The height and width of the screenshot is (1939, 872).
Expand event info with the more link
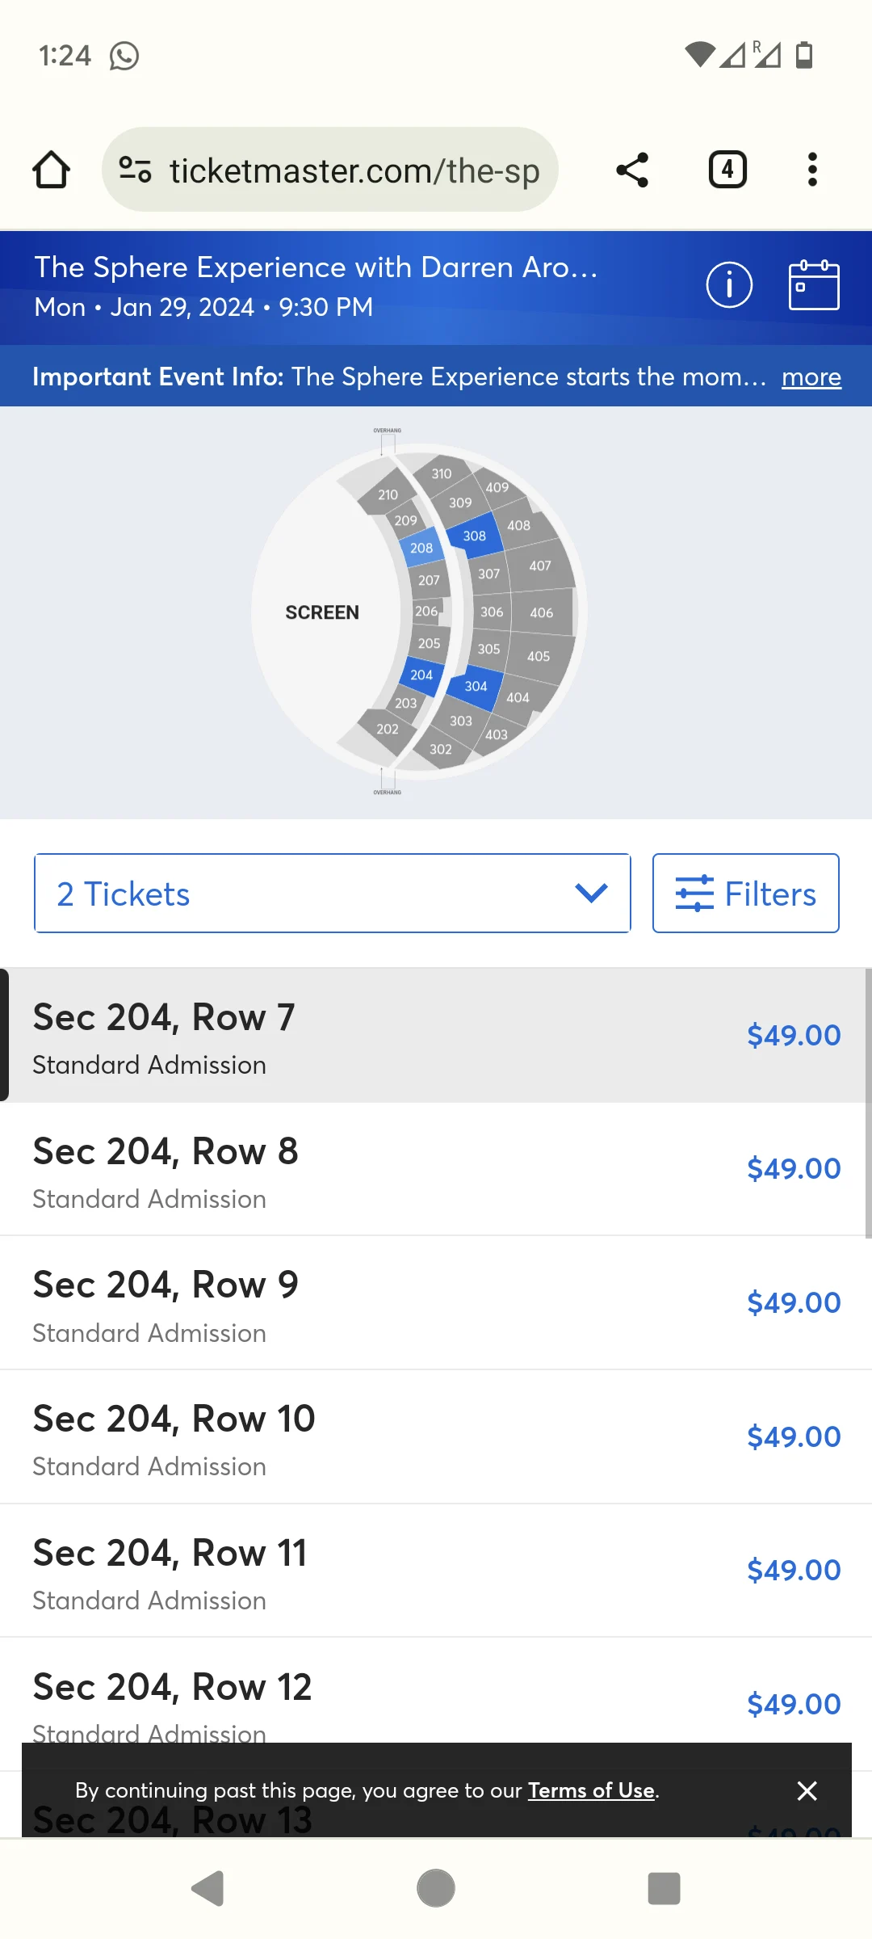point(810,376)
